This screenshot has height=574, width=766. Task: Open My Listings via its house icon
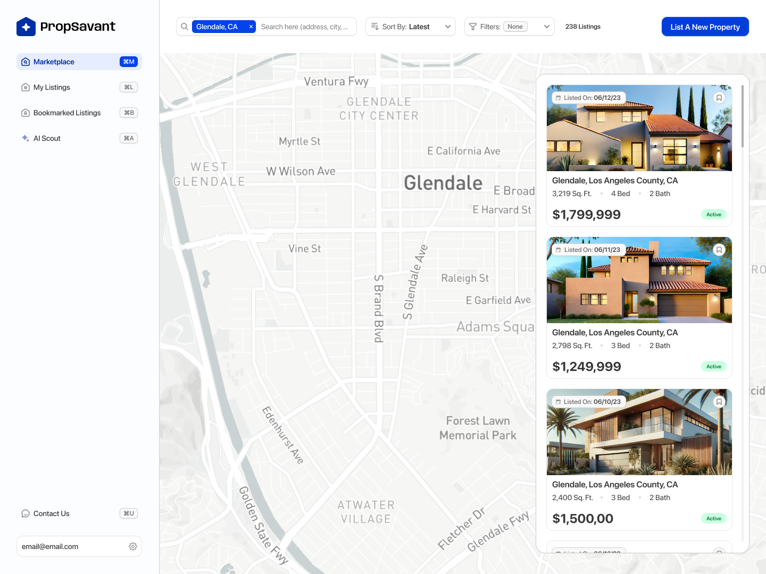click(x=25, y=87)
